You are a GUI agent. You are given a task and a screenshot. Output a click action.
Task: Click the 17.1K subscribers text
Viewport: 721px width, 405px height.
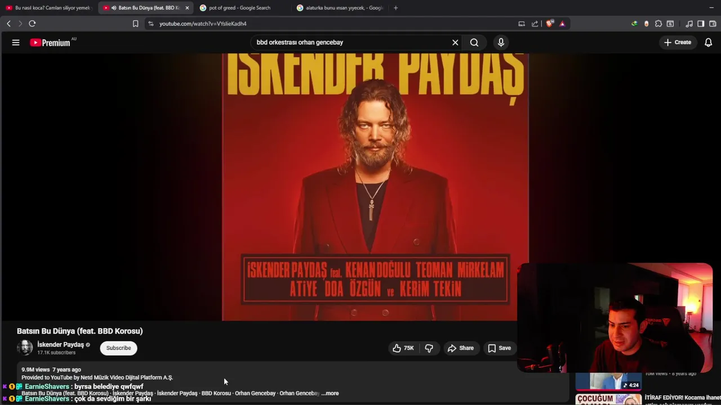(x=56, y=353)
